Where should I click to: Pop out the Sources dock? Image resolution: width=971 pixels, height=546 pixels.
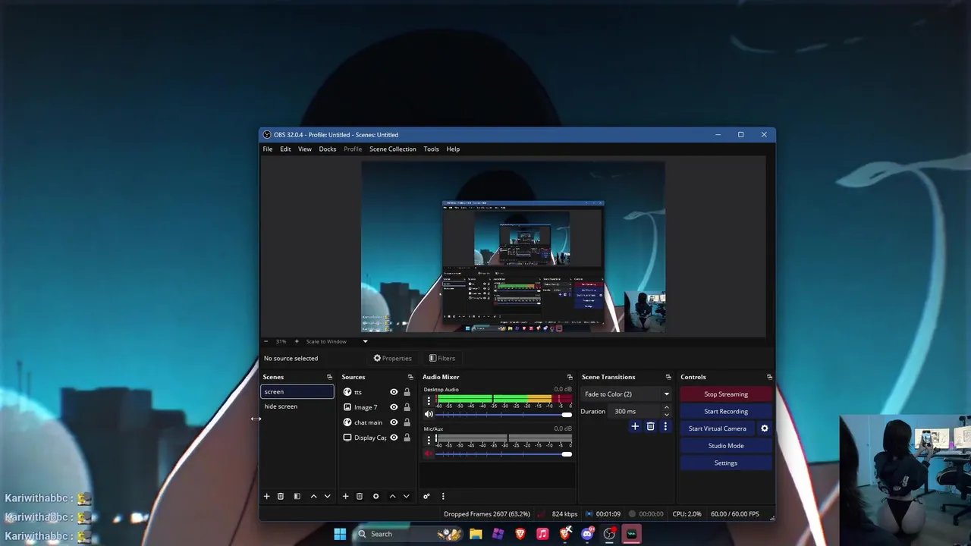tap(410, 377)
